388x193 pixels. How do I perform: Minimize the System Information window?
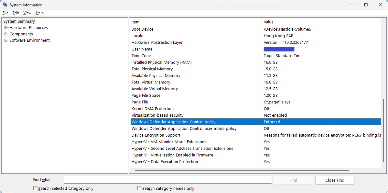pos(351,5)
